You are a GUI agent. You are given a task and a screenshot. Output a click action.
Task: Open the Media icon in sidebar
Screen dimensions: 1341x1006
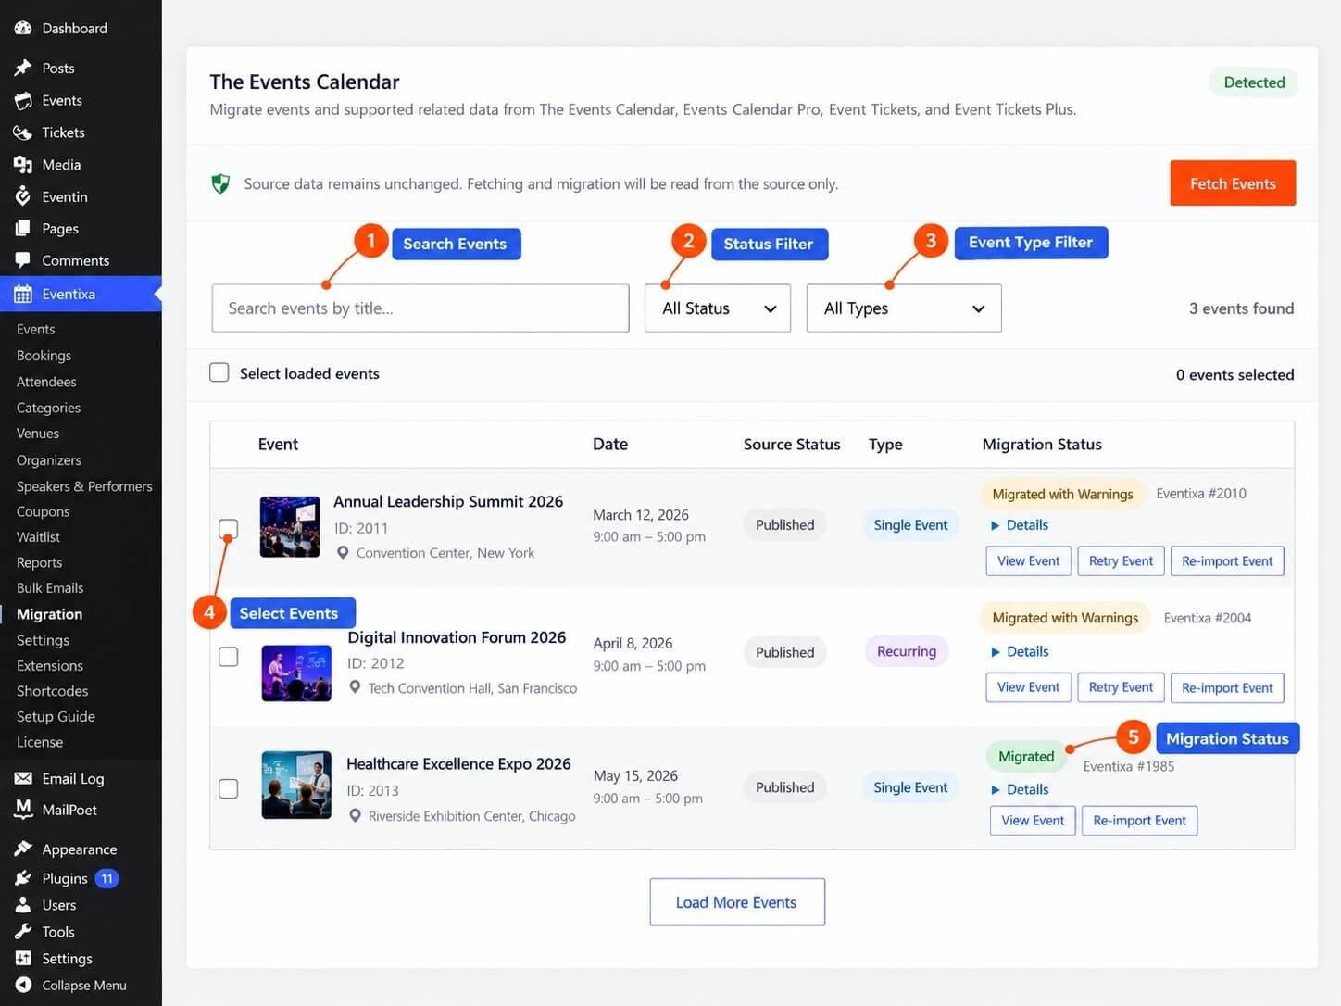23,165
